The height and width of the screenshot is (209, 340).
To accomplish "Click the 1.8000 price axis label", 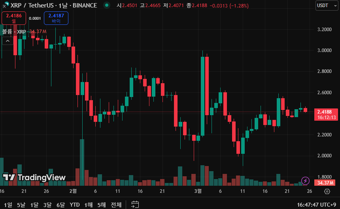I will (325, 177).
